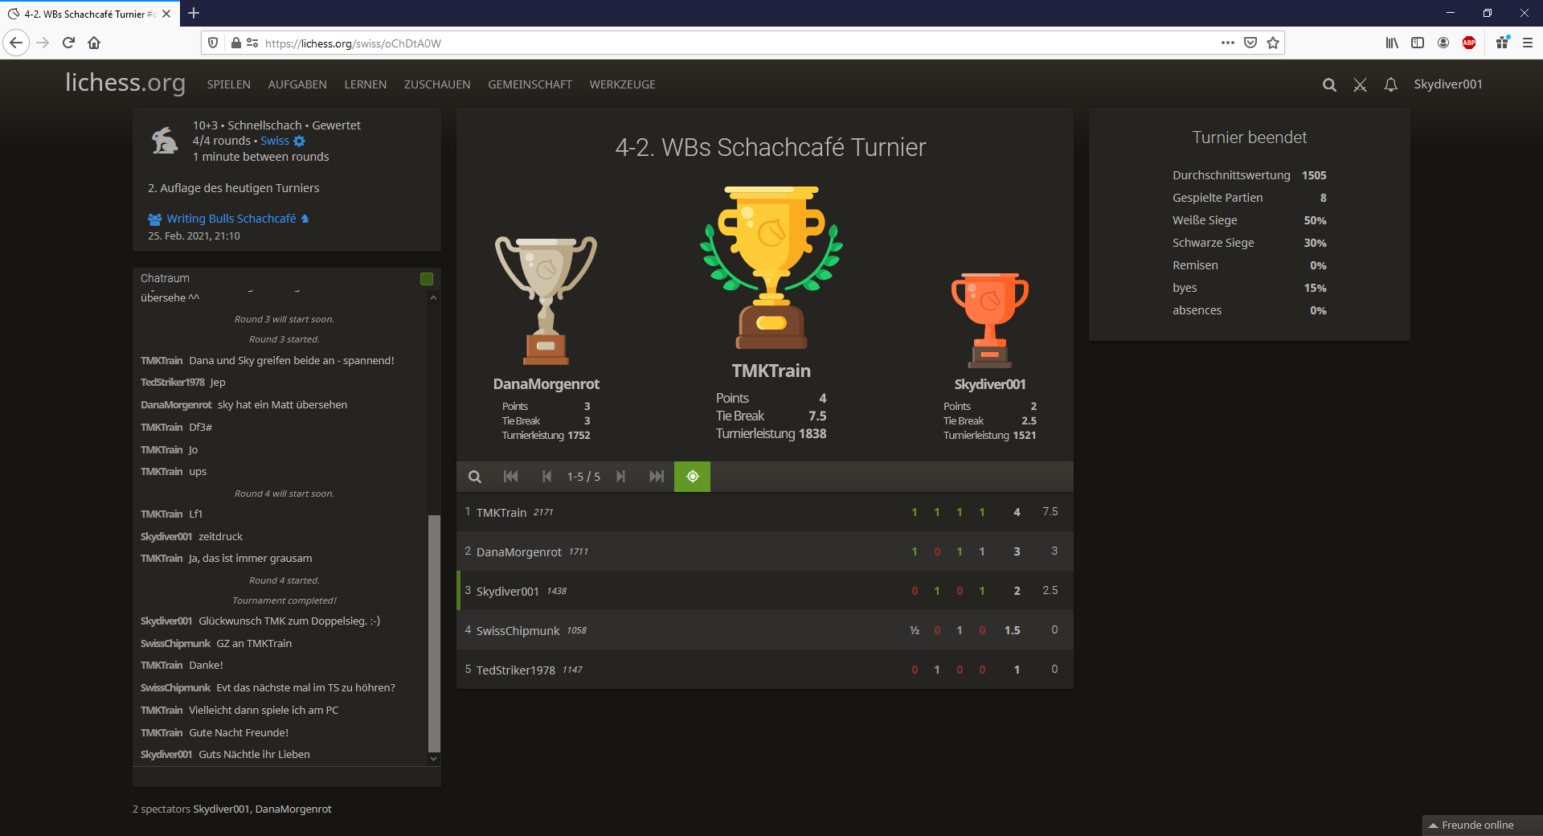Click the Swiss tournament type link
This screenshot has width=1543, height=836.
pos(274,141)
